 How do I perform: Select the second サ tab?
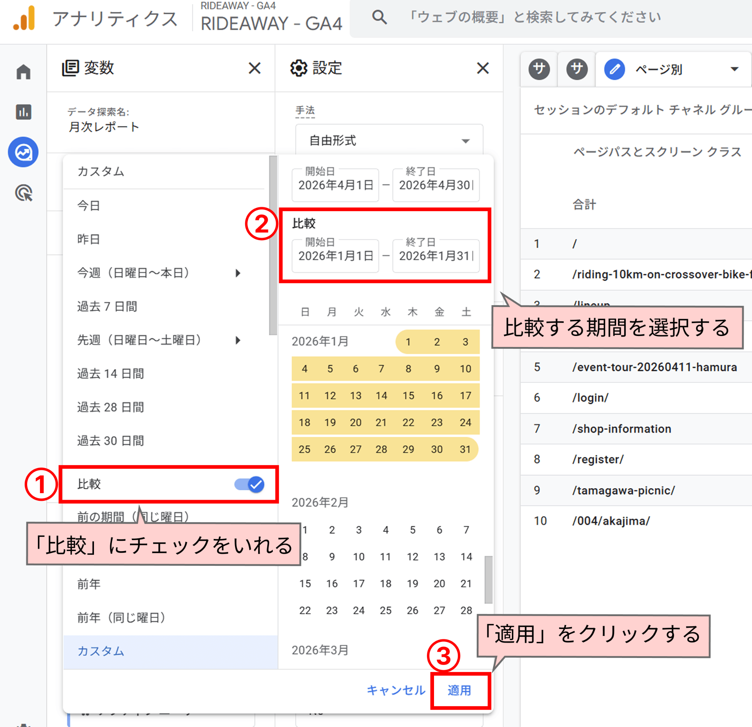(x=576, y=69)
